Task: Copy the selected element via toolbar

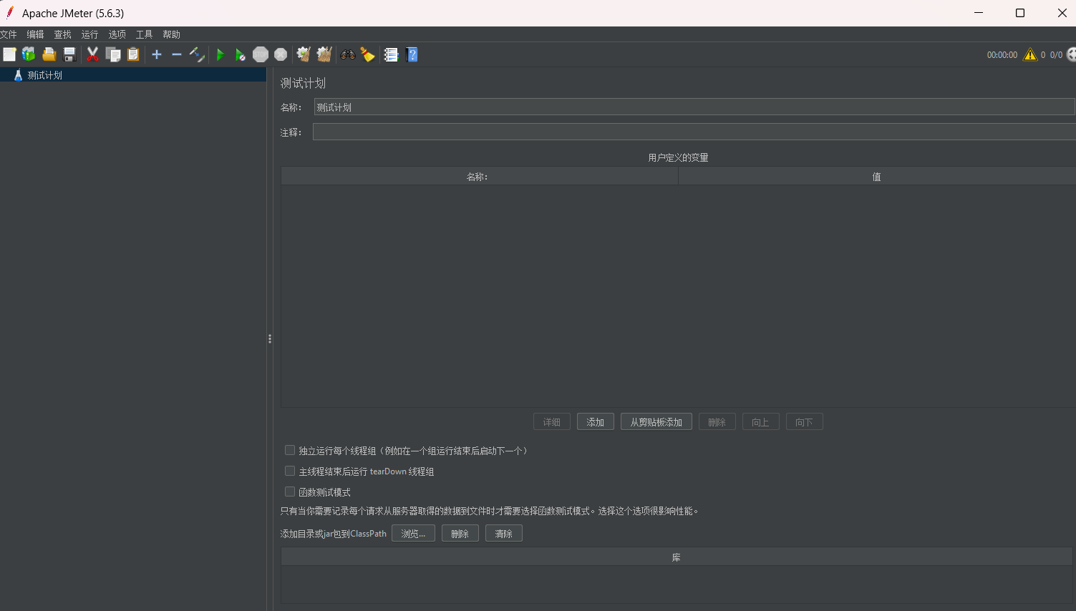Action: (113, 54)
